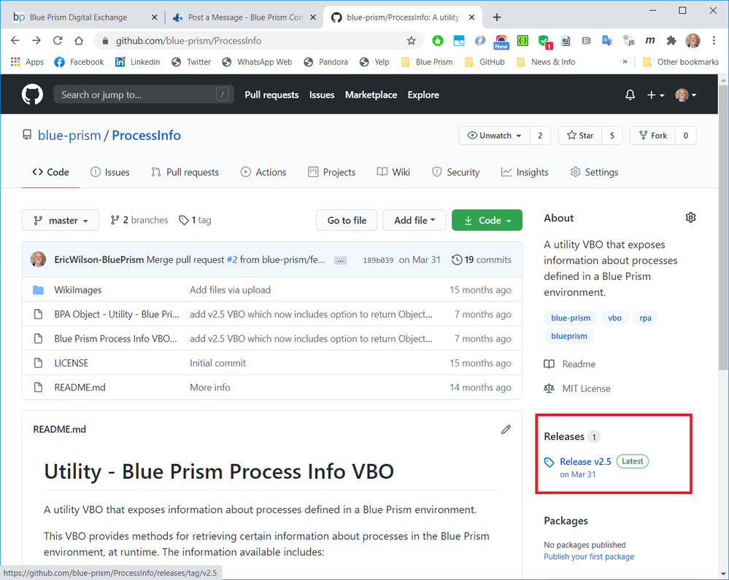Screen dimensions: 729x580
Task: Open Release v2.5 link
Action: point(585,461)
